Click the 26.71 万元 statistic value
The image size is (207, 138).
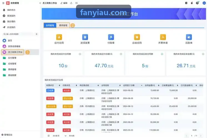[186, 66]
